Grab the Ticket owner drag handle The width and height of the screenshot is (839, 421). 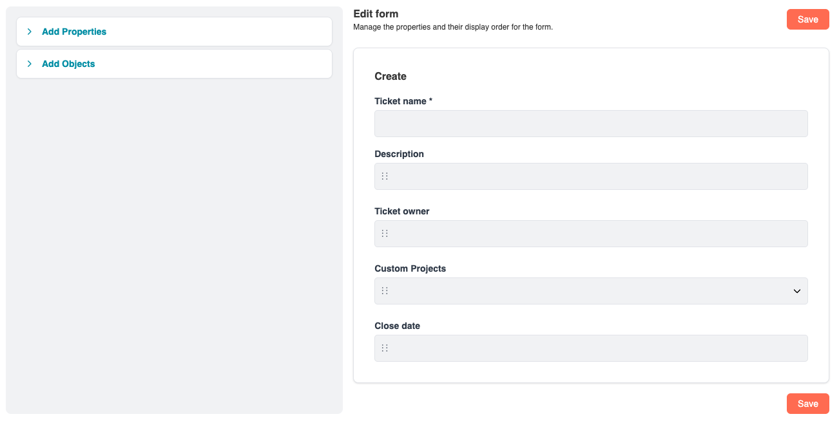(385, 234)
